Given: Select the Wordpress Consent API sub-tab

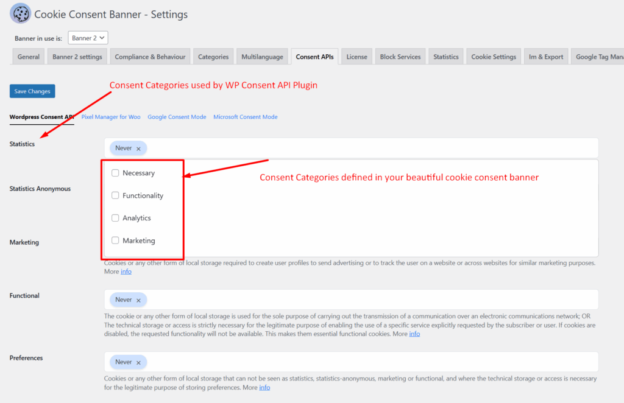Looking at the screenshot, I should (x=42, y=117).
